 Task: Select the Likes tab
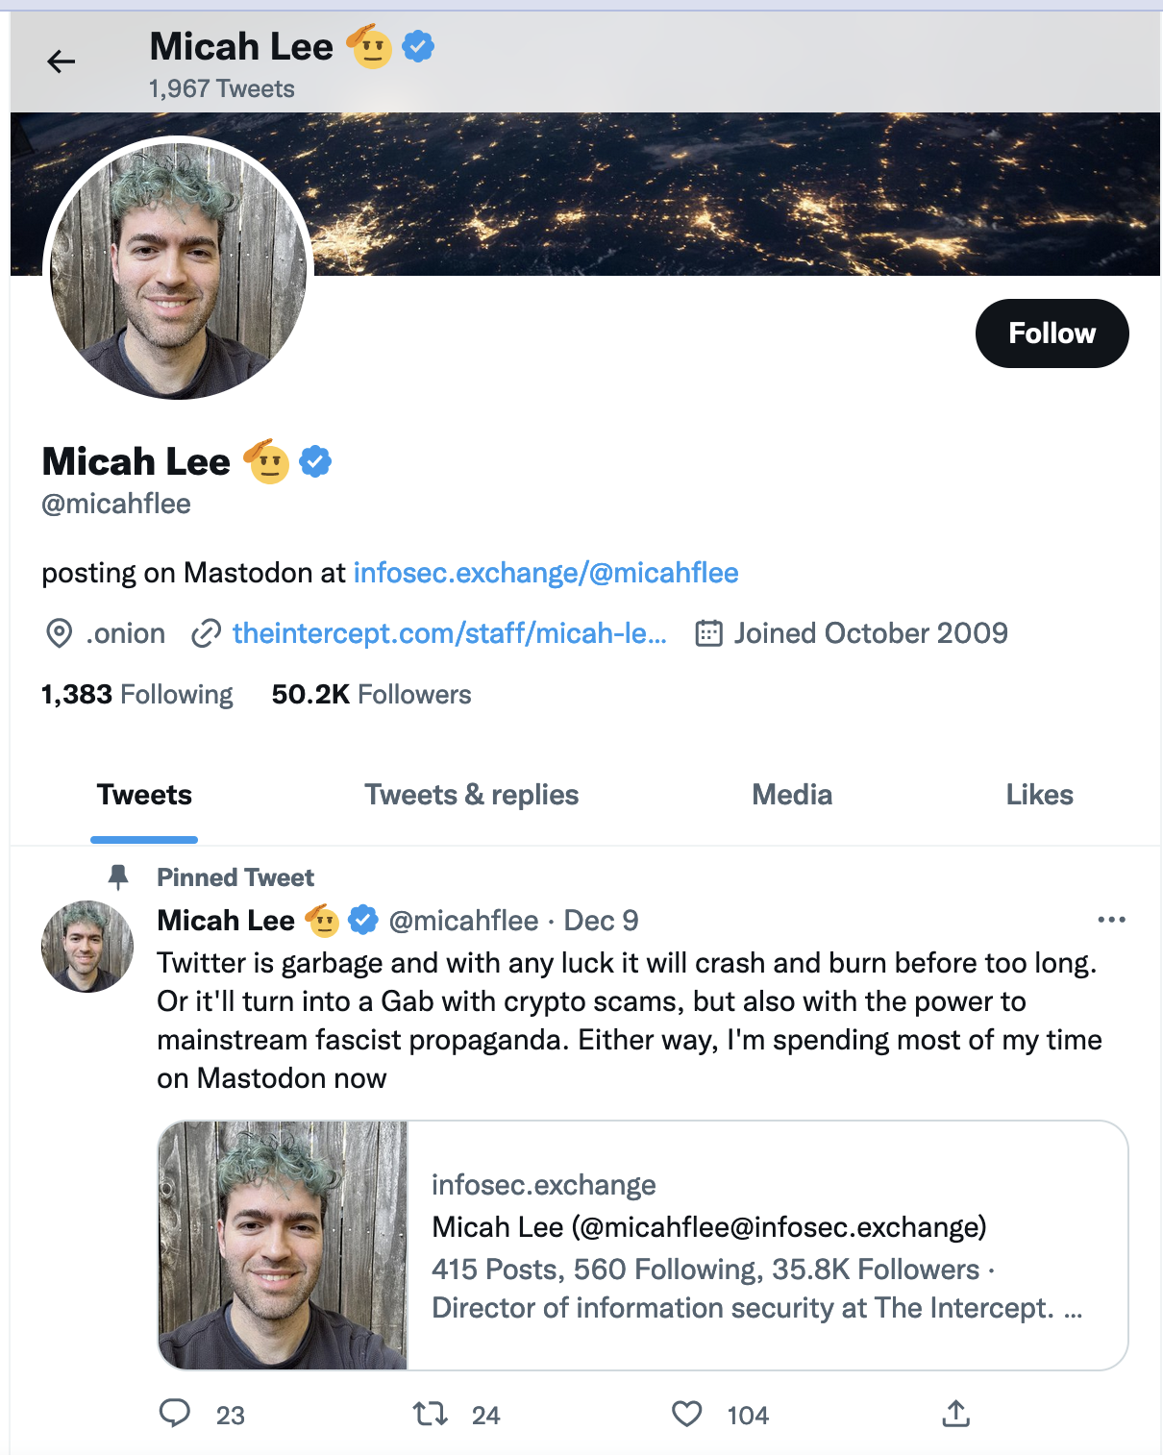[x=1039, y=795]
